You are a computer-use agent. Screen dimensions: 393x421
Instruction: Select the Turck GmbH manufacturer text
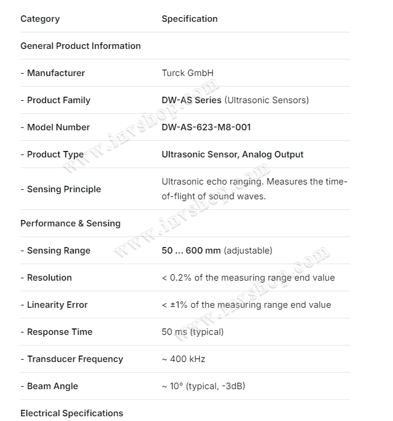pos(187,73)
